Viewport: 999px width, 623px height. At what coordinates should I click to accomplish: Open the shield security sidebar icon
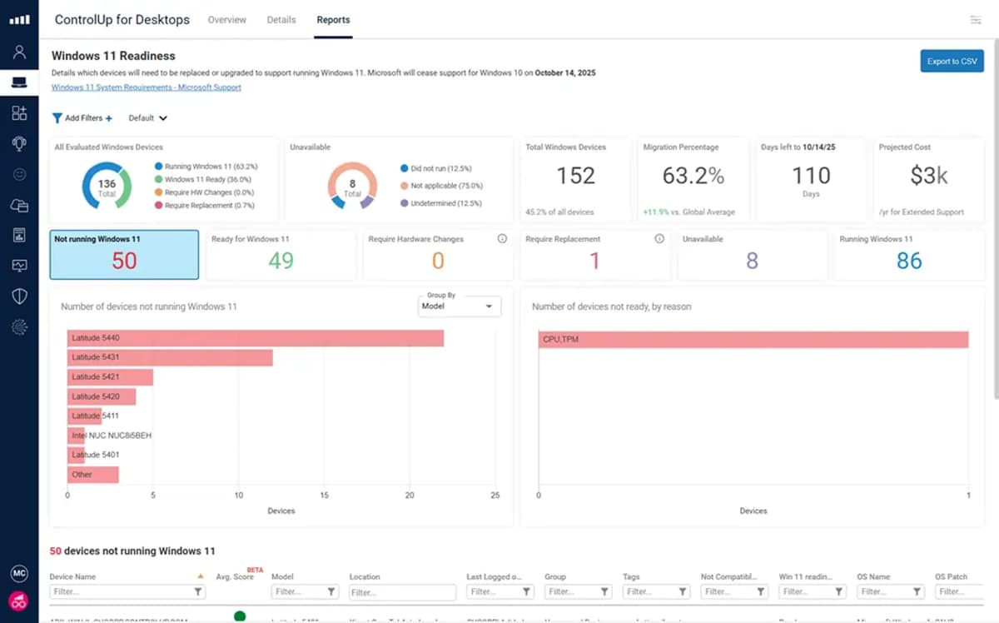pos(19,297)
